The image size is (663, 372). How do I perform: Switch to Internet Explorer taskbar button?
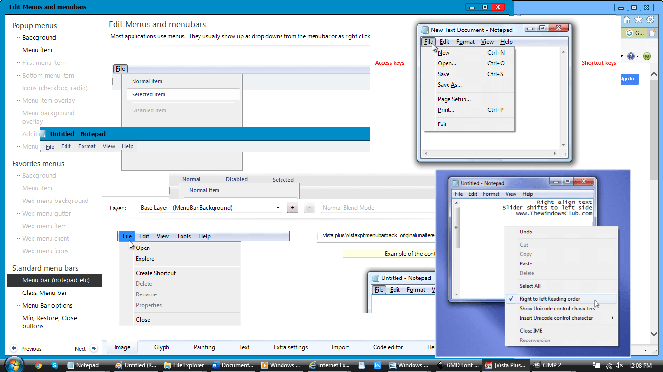click(x=330, y=365)
